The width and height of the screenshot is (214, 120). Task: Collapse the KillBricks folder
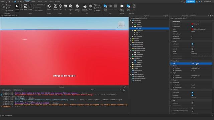click(132, 26)
